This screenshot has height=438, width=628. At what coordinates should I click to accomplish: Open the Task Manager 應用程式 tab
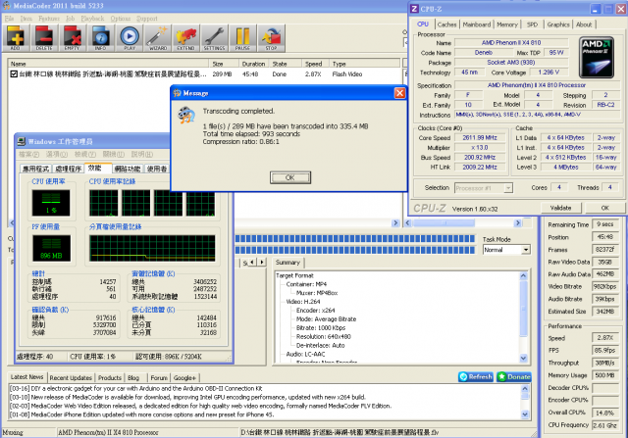click(35, 169)
